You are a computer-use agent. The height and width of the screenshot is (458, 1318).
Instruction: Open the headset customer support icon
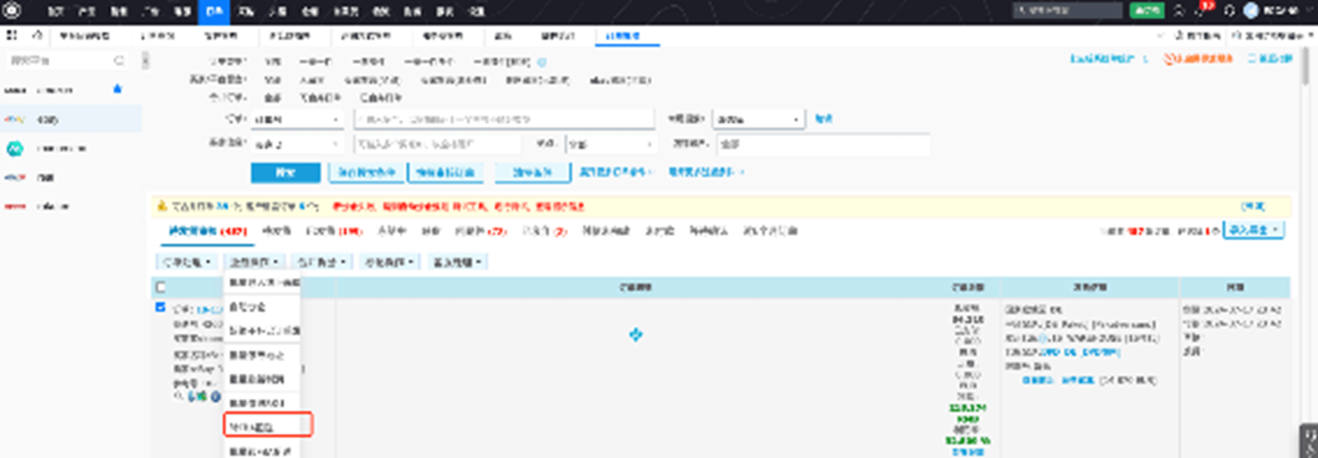[1229, 11]
